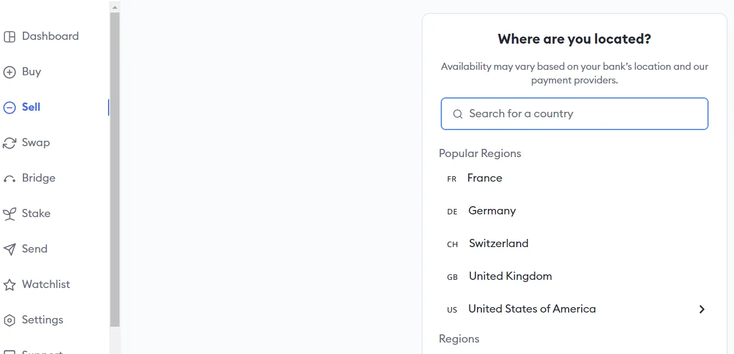Viewport: 734px width, 354px height.
Task: Click the search magnifier icon
Action: tap(458, 114)
